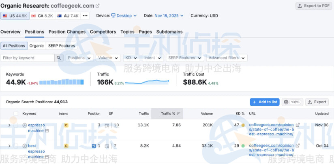The image size is (334, 164).
Task: Expand the espresso machine row details
Action: point(9,125)
